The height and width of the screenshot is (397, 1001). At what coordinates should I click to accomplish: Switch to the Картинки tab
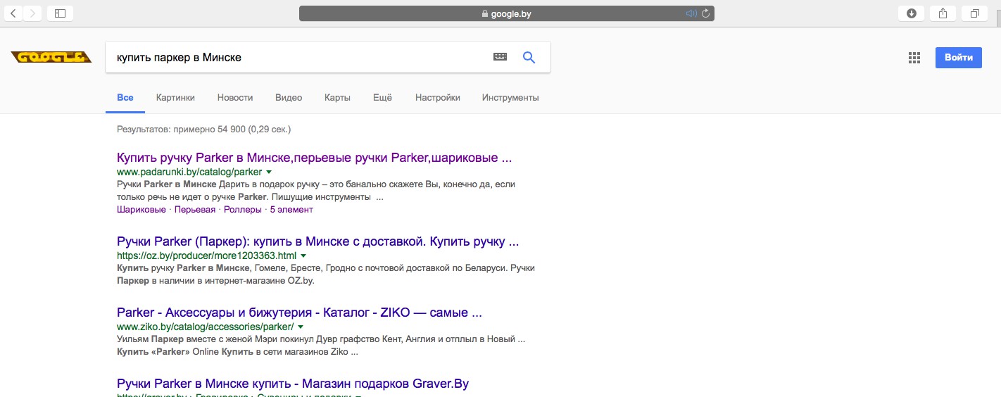pos(175,98)
